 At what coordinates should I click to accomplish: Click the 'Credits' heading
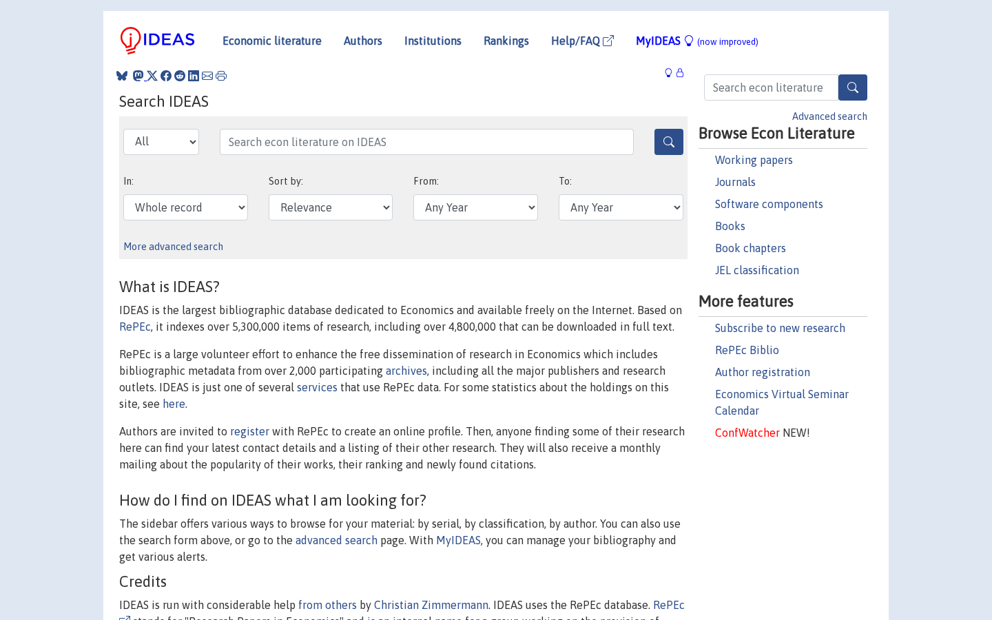click(143, 581)
